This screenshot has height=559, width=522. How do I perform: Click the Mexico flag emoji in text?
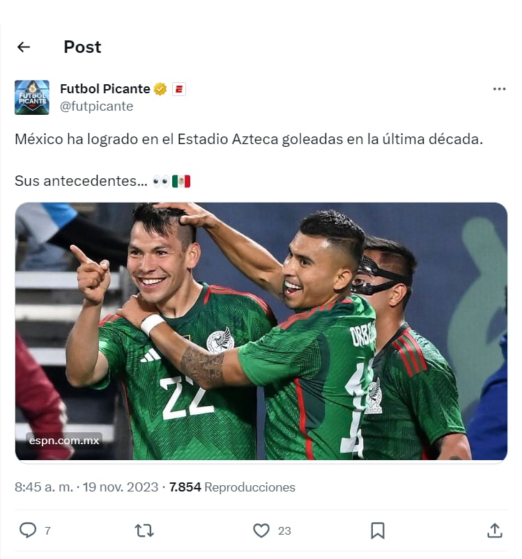[181, 181]
